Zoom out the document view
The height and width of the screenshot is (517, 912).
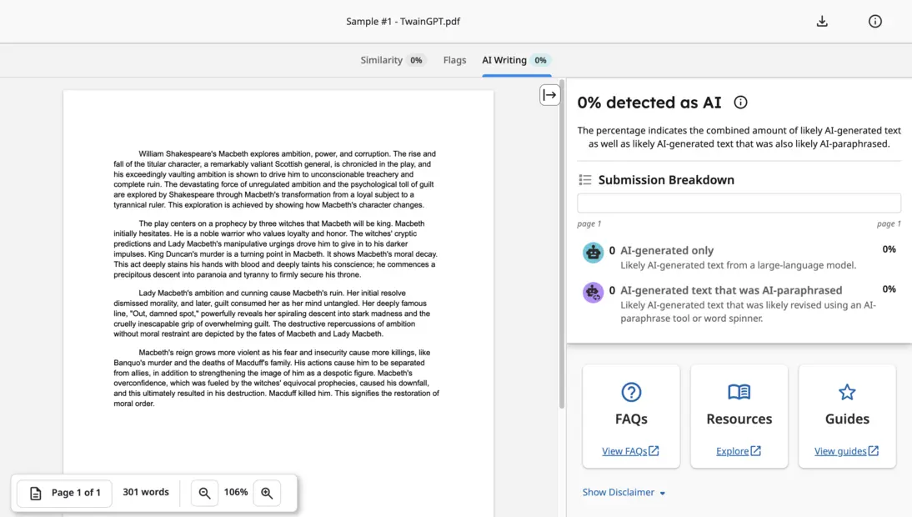tap(204, 493)
